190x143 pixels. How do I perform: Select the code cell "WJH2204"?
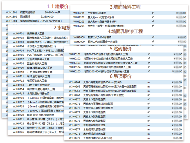tap(79, 26)
